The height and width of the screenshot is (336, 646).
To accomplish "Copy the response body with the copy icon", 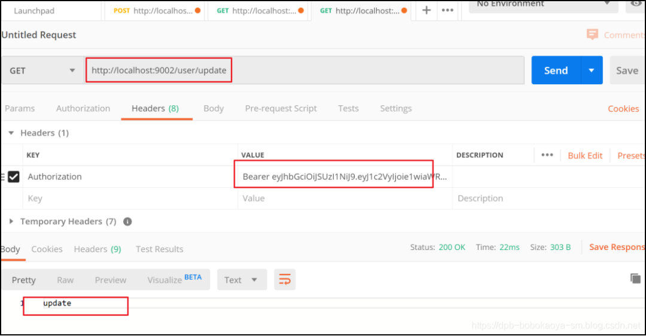I will coord(635,279).
